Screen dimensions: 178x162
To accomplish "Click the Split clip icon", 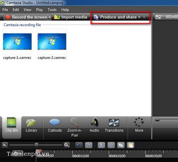I will click(x=111, y=145).
